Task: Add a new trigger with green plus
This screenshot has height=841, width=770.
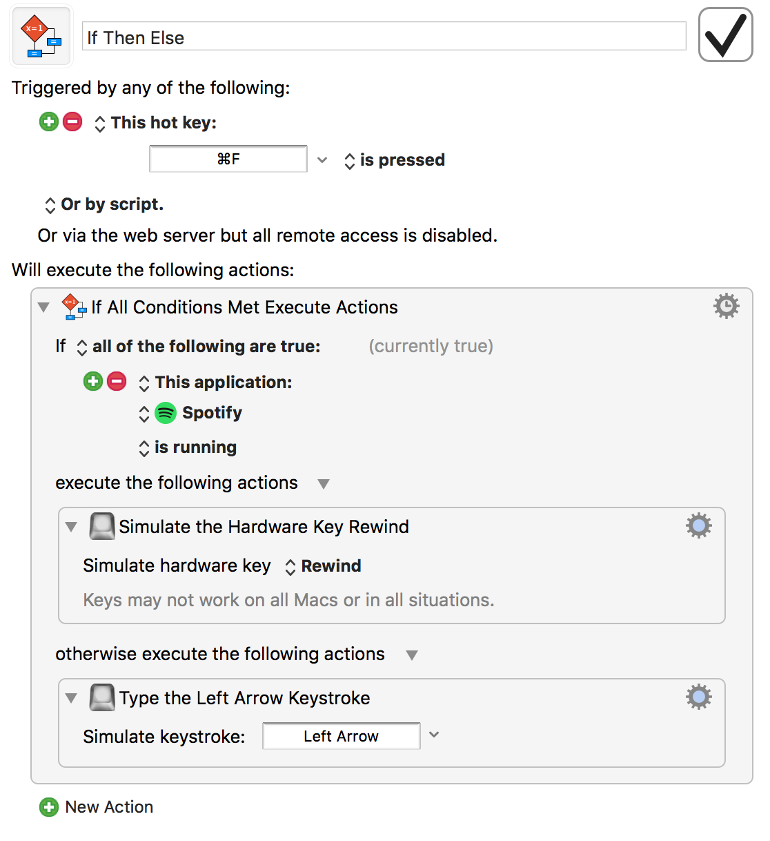Action: (x=49, y=122)
